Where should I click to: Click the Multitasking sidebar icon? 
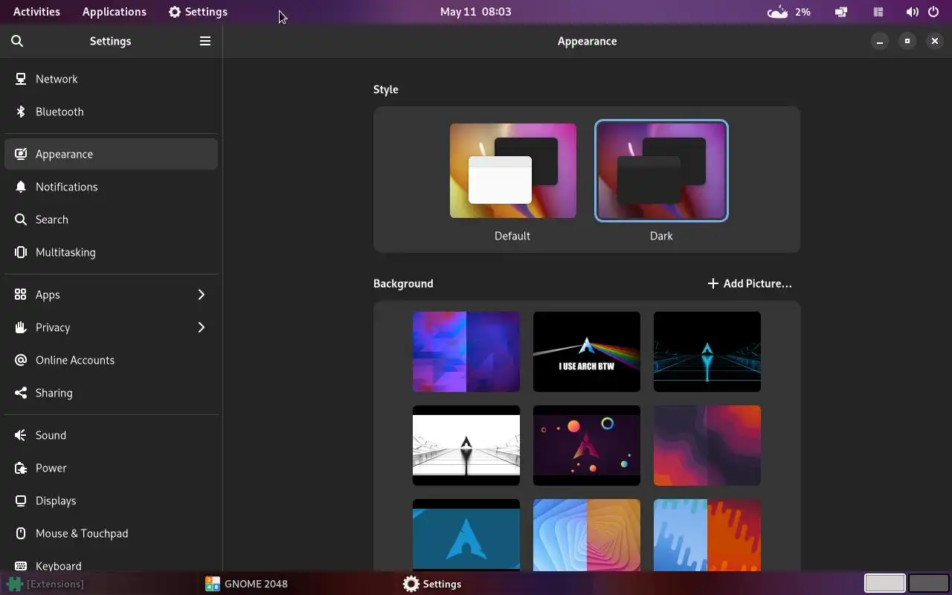pos(21,252)
